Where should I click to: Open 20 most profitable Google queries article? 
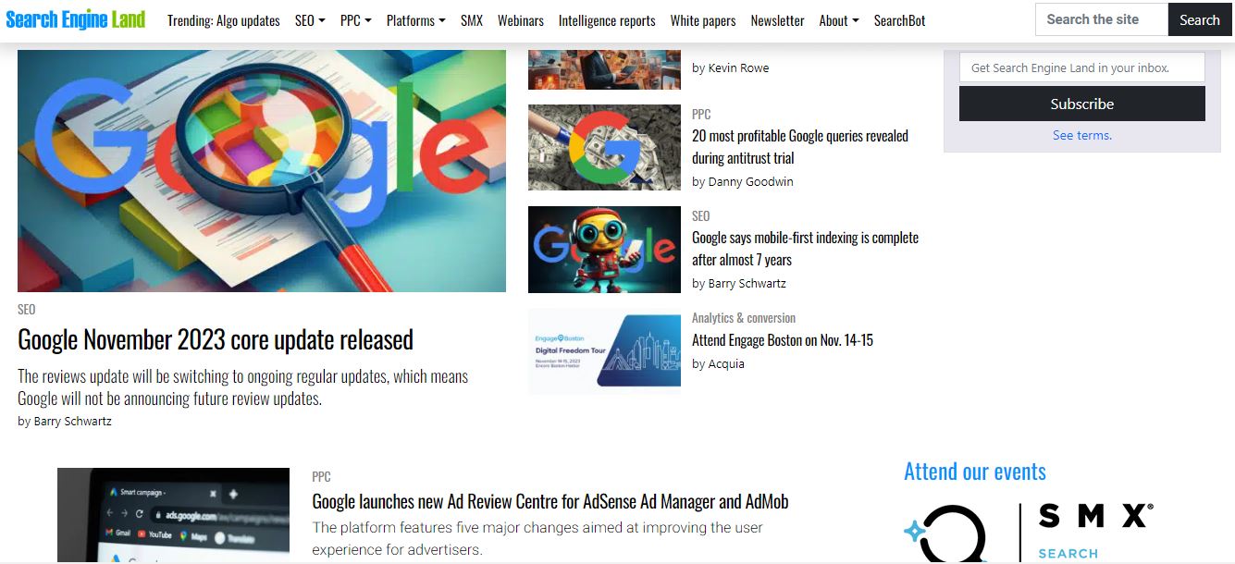coord(800,147)
